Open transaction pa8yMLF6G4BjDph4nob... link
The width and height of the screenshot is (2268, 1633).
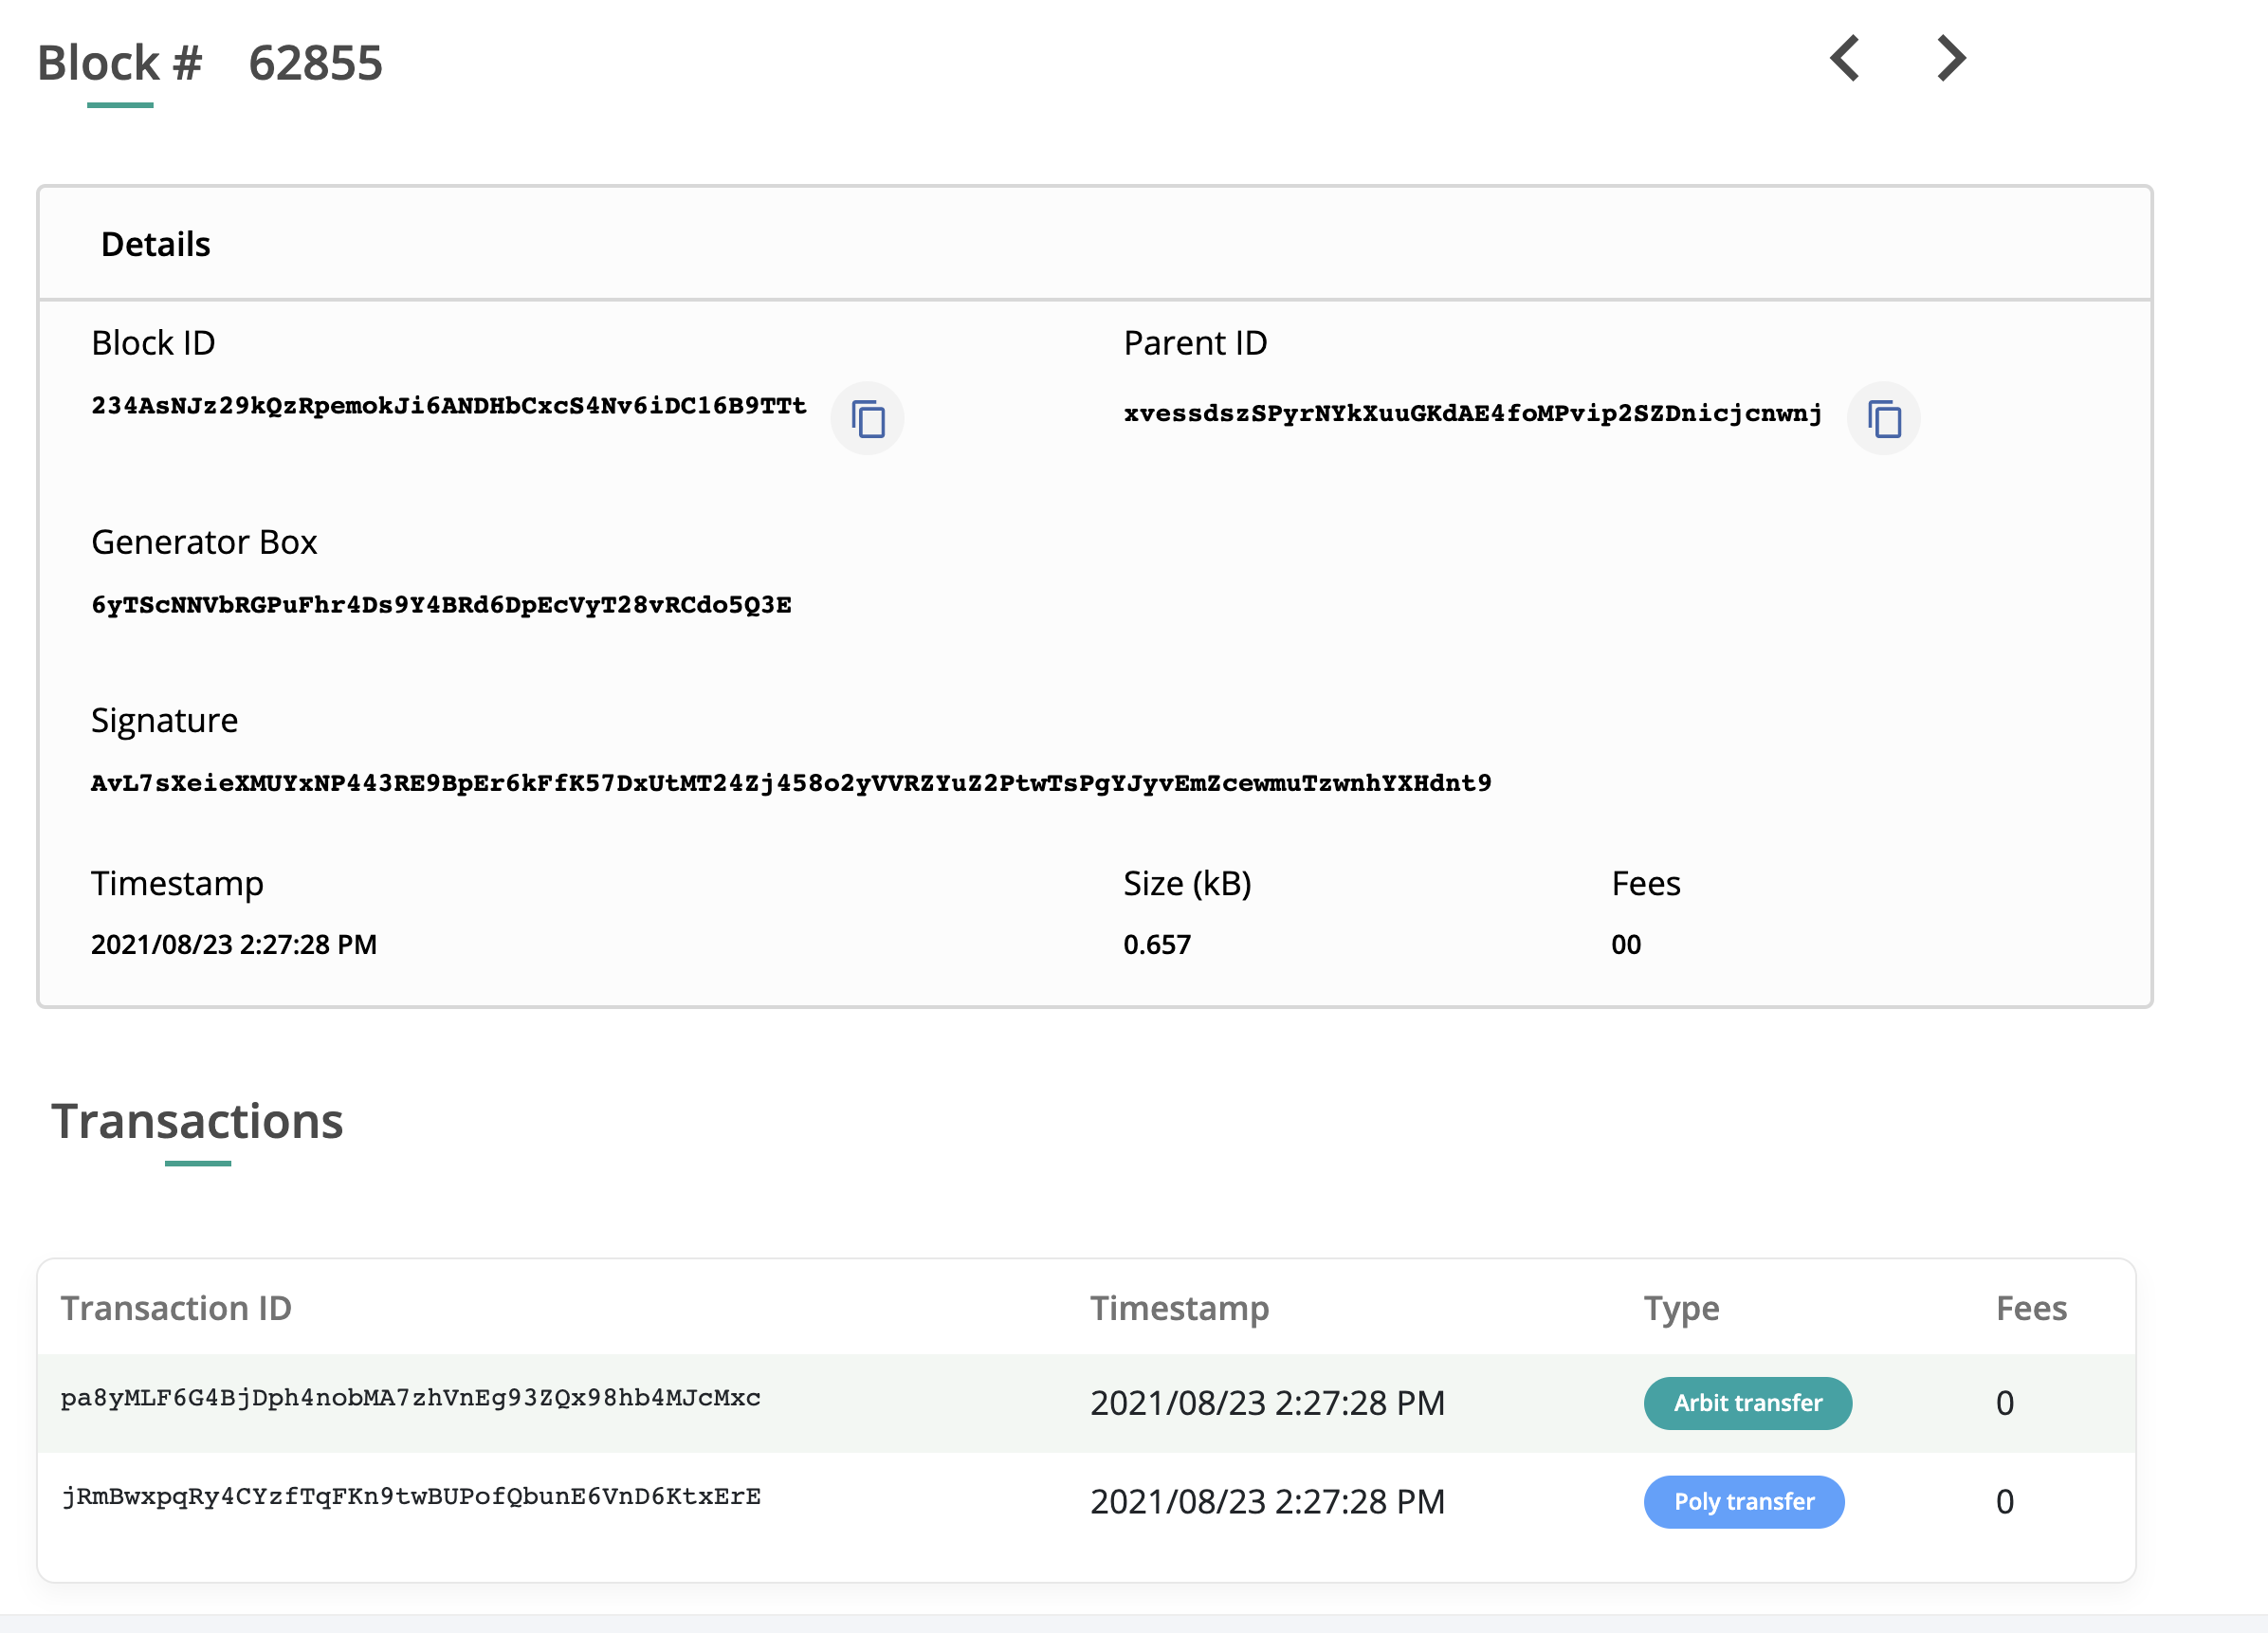pyautogui.click(x=410, y=1398)
